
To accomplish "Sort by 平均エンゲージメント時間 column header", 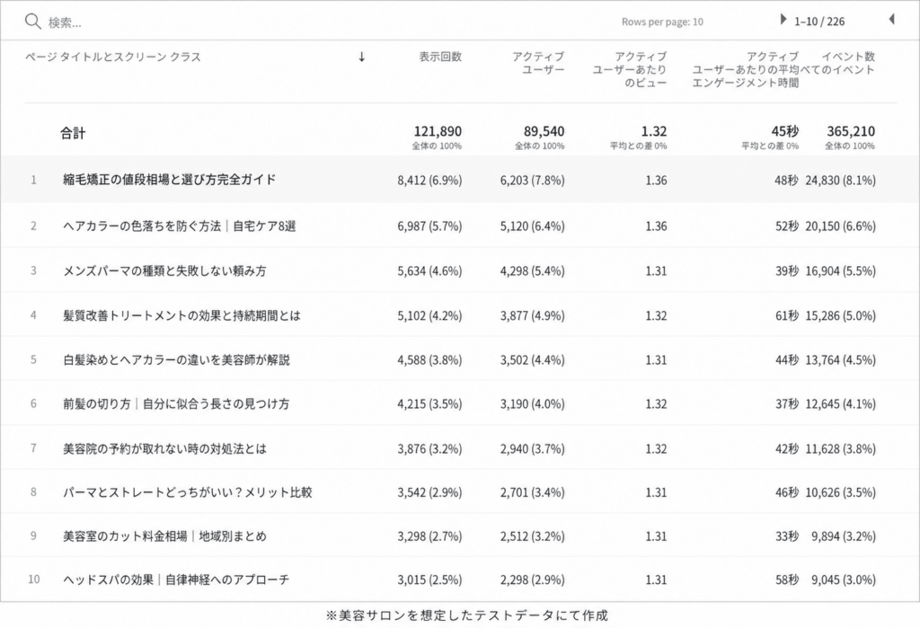I will [745, 69].
